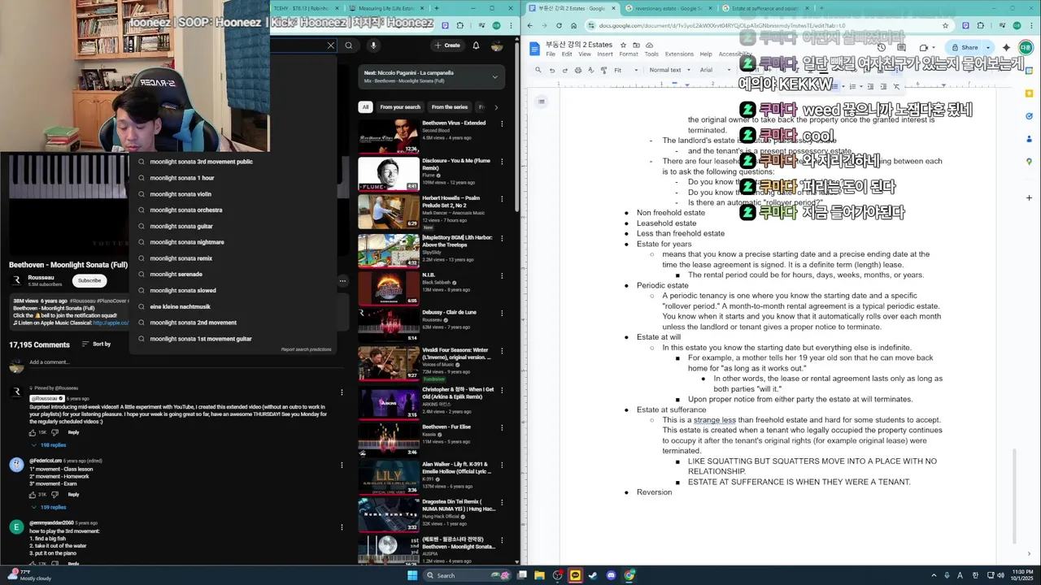Open Disclosure - You & Me (Flume Remix) video
The image size is (1041, 585).
pyautogui.click(x=389, y=173)
